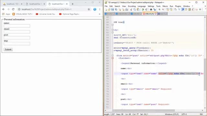Open the Chrome three-dot menu
This screenshot has width=207, height=116.
click(100, 9)
